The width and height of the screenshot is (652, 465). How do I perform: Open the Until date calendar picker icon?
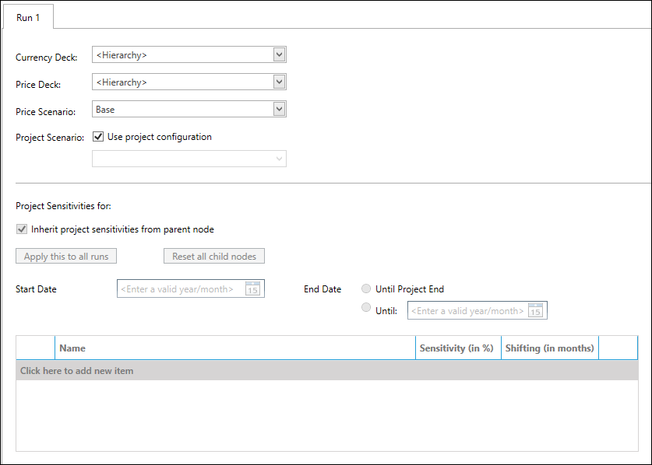click(535, 311)
